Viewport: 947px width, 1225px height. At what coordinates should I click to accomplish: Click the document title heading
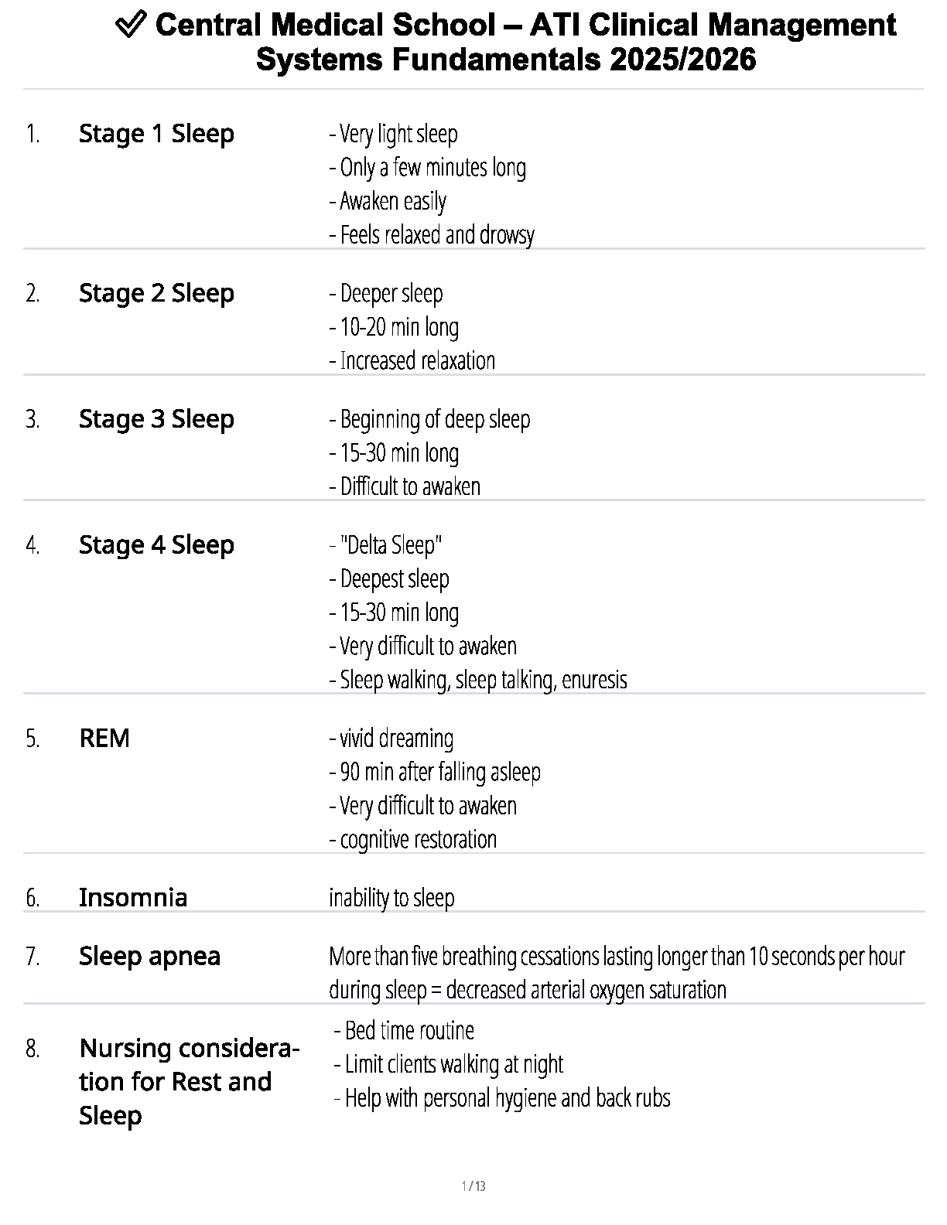pos(506,43)
